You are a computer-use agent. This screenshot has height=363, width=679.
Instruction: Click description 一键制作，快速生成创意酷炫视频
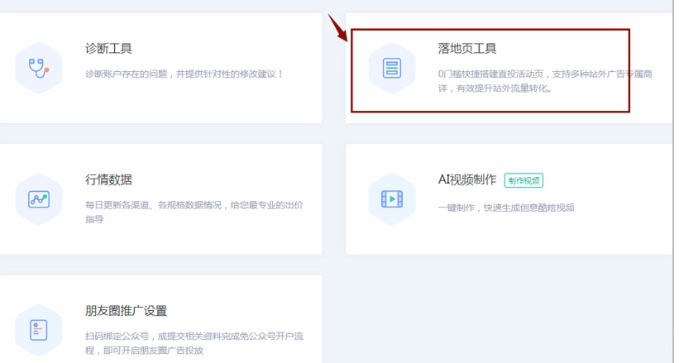coord(506,208)
